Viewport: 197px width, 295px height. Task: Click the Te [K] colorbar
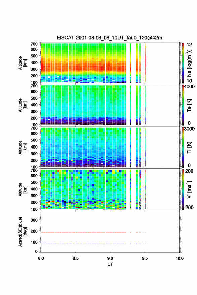coord(183,105)
